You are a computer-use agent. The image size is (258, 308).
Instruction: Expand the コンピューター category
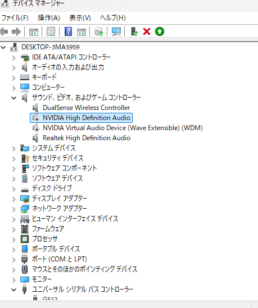tap(14, 88)
